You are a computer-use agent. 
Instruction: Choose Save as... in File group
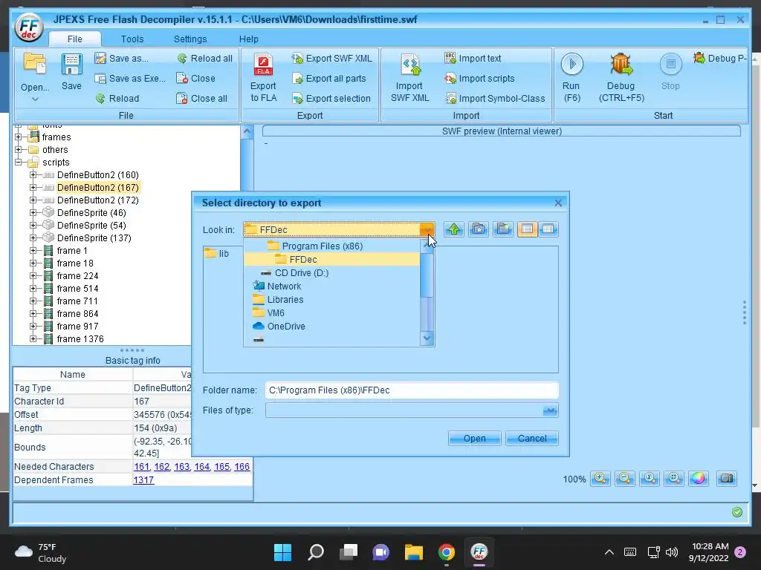(122, 58)
